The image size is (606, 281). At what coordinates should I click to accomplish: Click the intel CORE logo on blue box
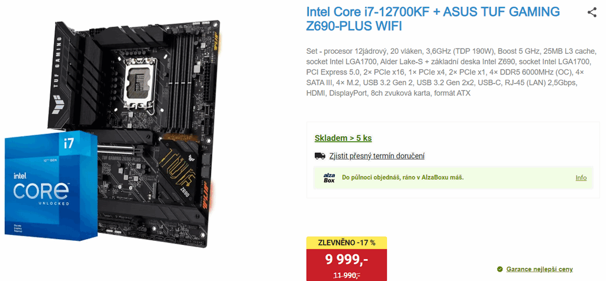coord(42,188)
